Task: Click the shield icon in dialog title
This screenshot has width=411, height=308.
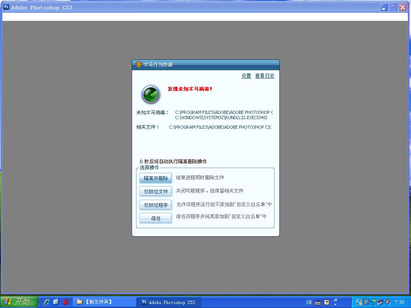Action: pos(138,65)
